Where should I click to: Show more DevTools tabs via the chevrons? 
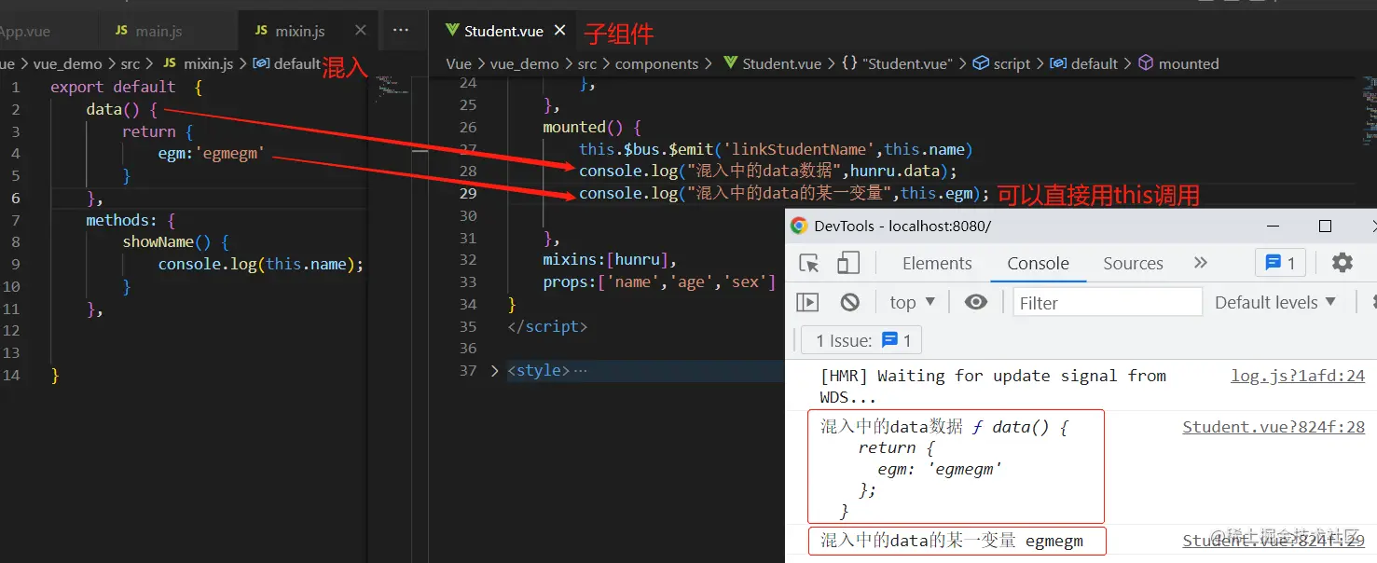tap(1201, 263)
